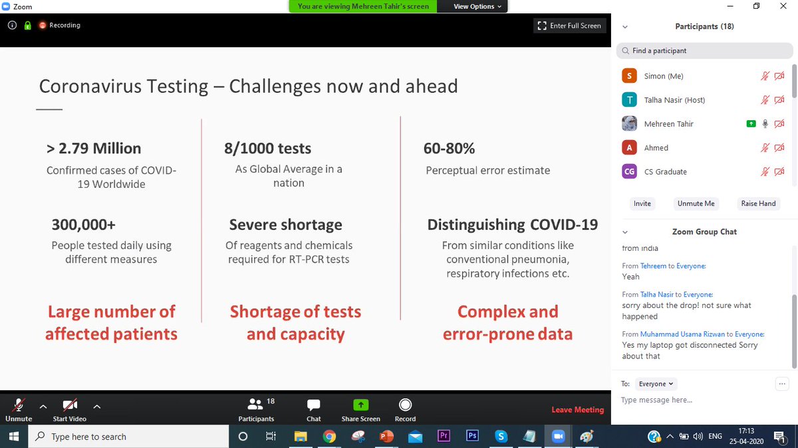This screenshot has height=448, width=798.
Task: Open the meeting info icon
Action: coord(13,25)
